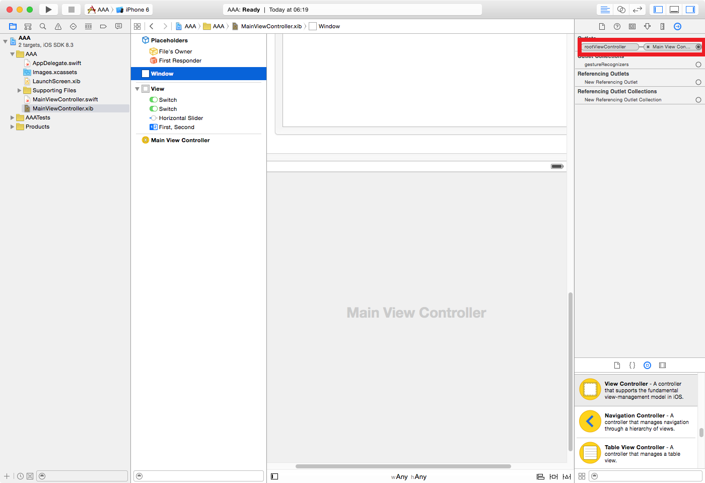Open the Test navigator

click(73, 26)
